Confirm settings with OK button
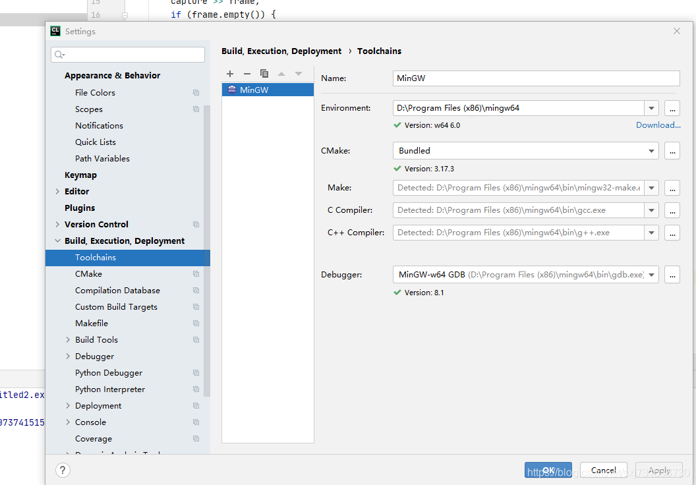The image size is (696, 485). coord(548,470)
